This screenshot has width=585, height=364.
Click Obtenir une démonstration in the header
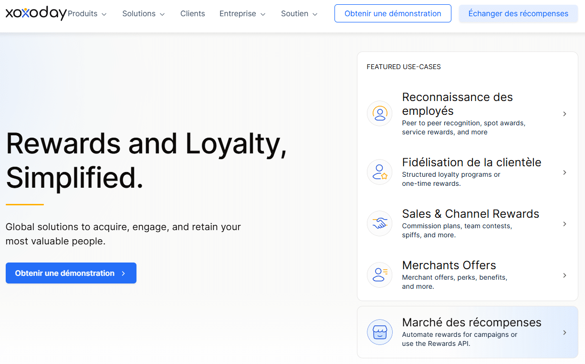click(x=393, y=13)
